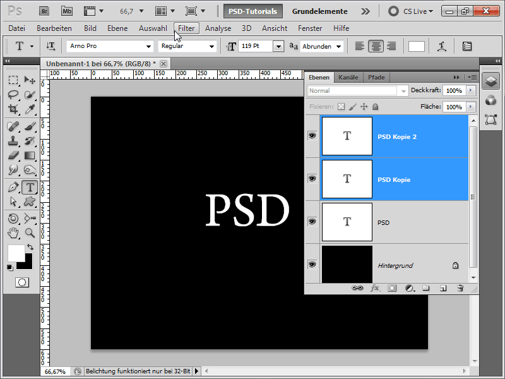Create a new layer in Layers panel
This screenshot has height=379, width=505.
[x=443, y=288]
